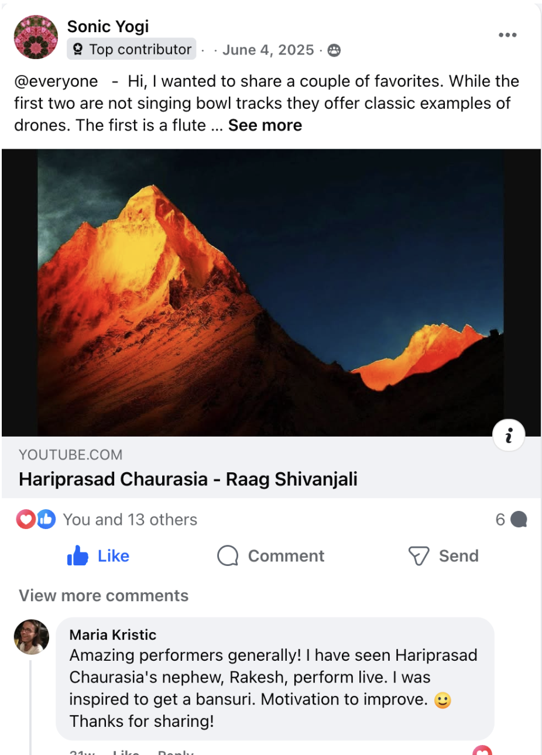542x755 pixels.
Task: Toggle the Like button on the post
Action: (98, 556)
